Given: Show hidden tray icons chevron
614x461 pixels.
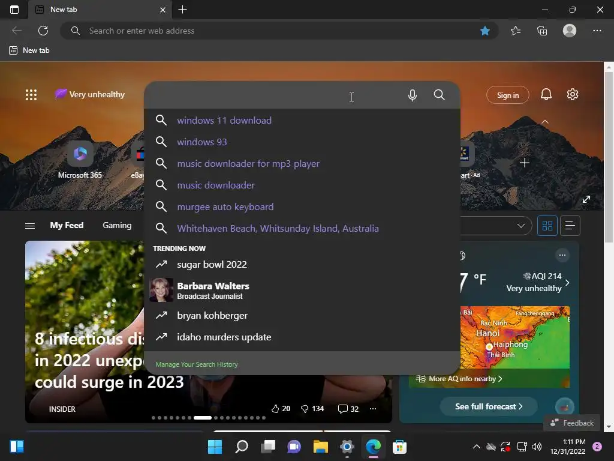Looking at the screenshot, I should click(x=476, y=447).
